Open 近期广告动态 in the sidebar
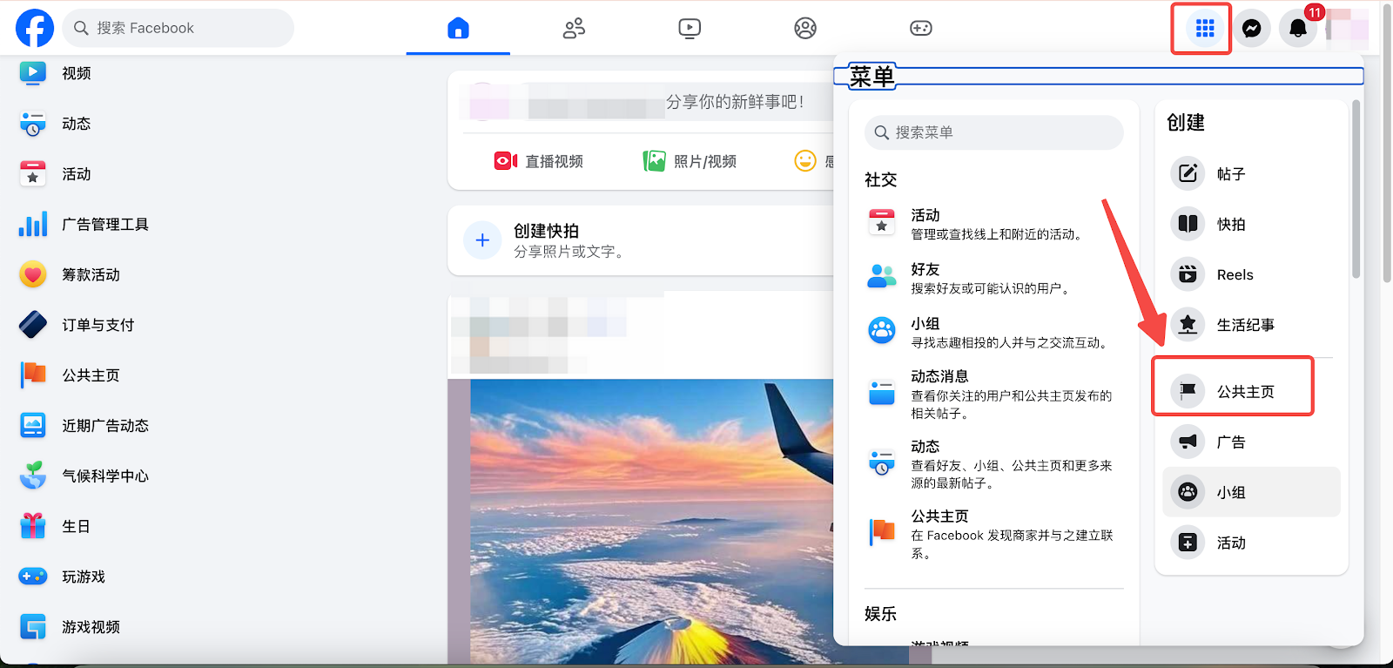Viewport: 1393px width, 668px height. pos(105,426)
